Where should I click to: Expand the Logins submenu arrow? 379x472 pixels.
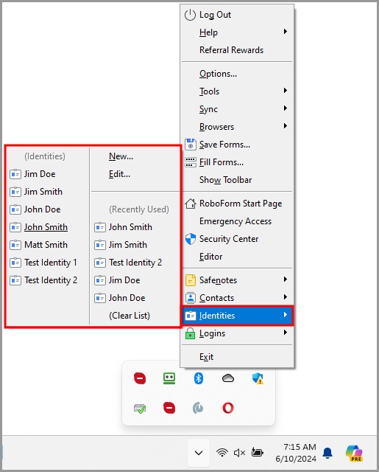286,333
